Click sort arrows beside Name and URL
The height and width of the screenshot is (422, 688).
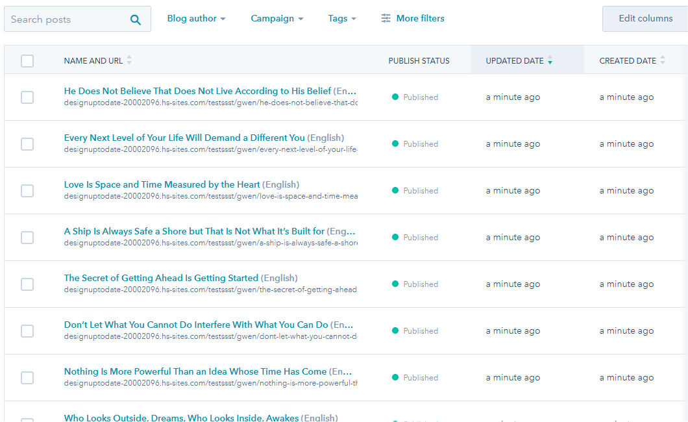[129, 60]
